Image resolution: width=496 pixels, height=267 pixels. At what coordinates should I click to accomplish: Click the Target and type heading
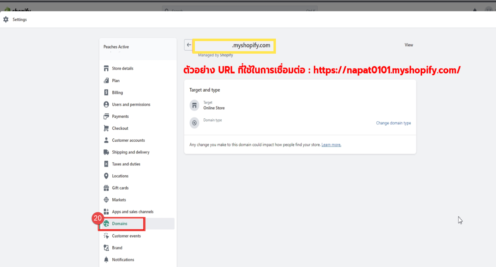point(205,90)
